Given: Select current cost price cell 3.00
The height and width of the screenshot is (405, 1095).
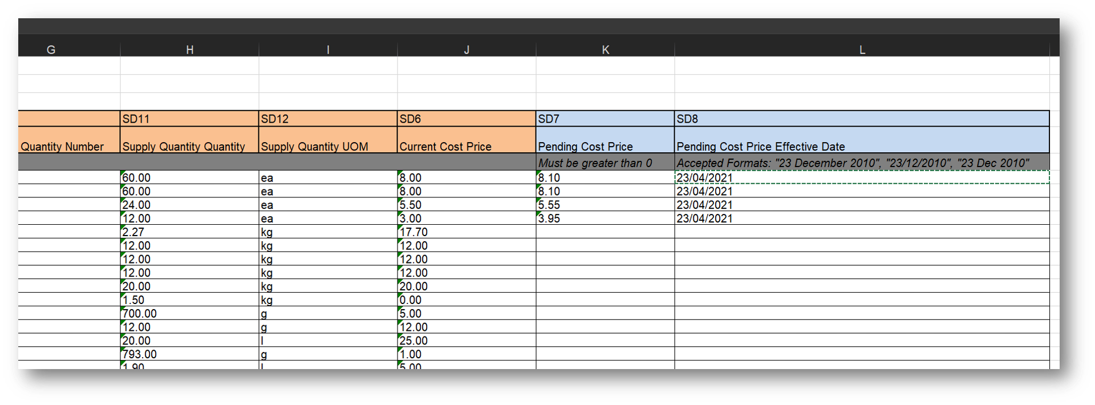Looking at the screenshot, I should pos(467,218).
